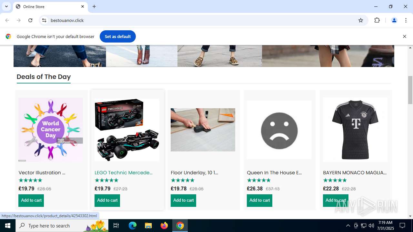Select the Online Store tab

[x=50, y=6]
